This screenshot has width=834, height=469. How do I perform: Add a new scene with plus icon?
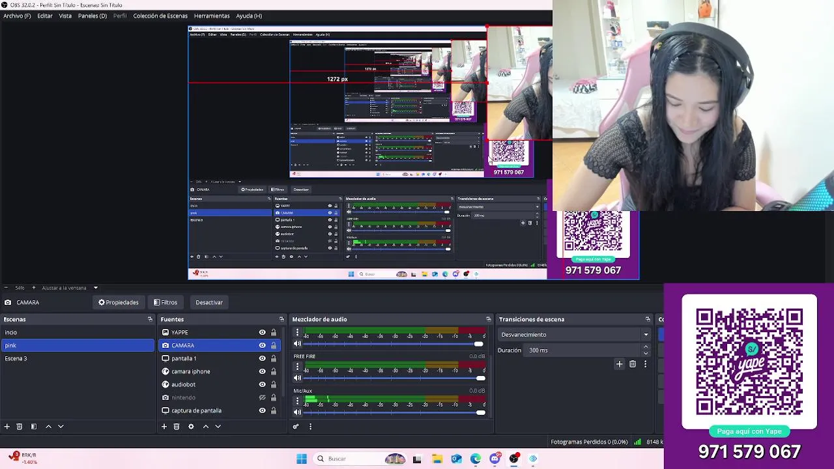pos(7,427)
